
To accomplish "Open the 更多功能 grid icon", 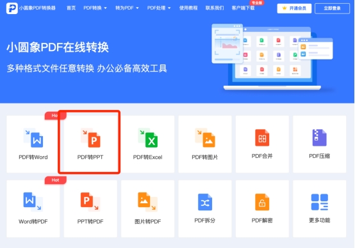I will pyautogui.click(x=320, y=202).
